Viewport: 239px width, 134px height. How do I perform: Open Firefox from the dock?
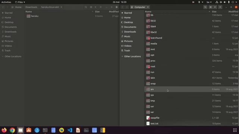4,130
